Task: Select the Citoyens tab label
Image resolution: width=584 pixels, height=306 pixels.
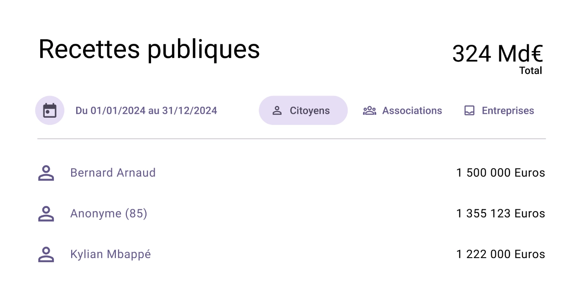Action: 309,110
